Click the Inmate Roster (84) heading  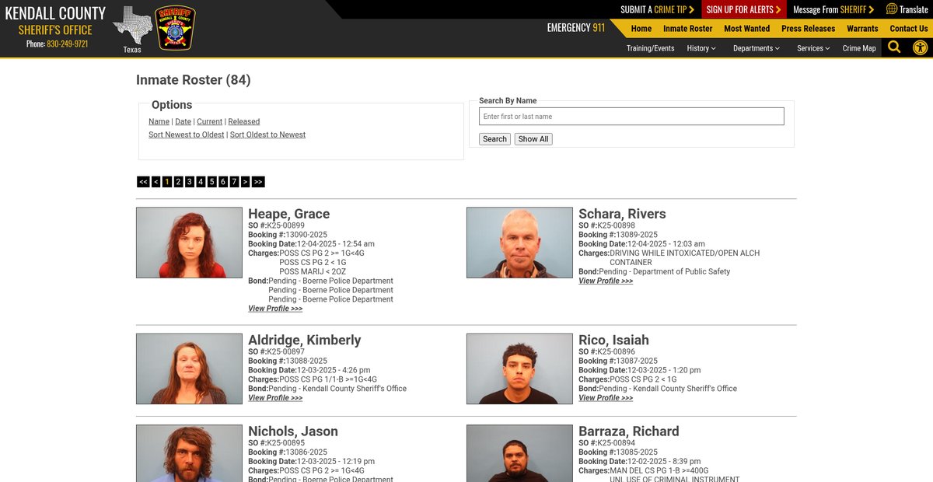pyautogui.click(x=194, y=80)
